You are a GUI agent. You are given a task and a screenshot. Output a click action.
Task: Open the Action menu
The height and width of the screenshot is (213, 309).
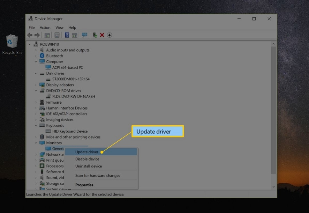45,28
